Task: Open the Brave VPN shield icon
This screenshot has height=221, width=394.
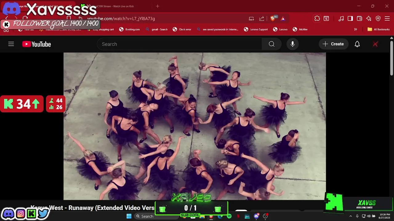Action: [x=378, y=18]
